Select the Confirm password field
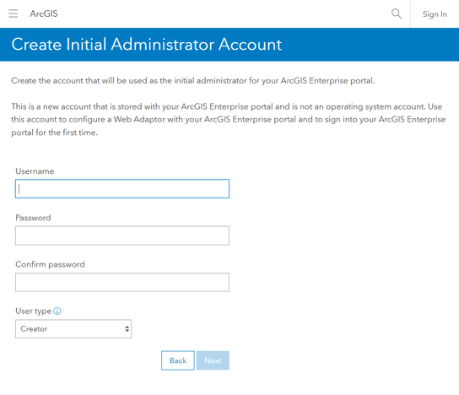 [x=122, y=282]
